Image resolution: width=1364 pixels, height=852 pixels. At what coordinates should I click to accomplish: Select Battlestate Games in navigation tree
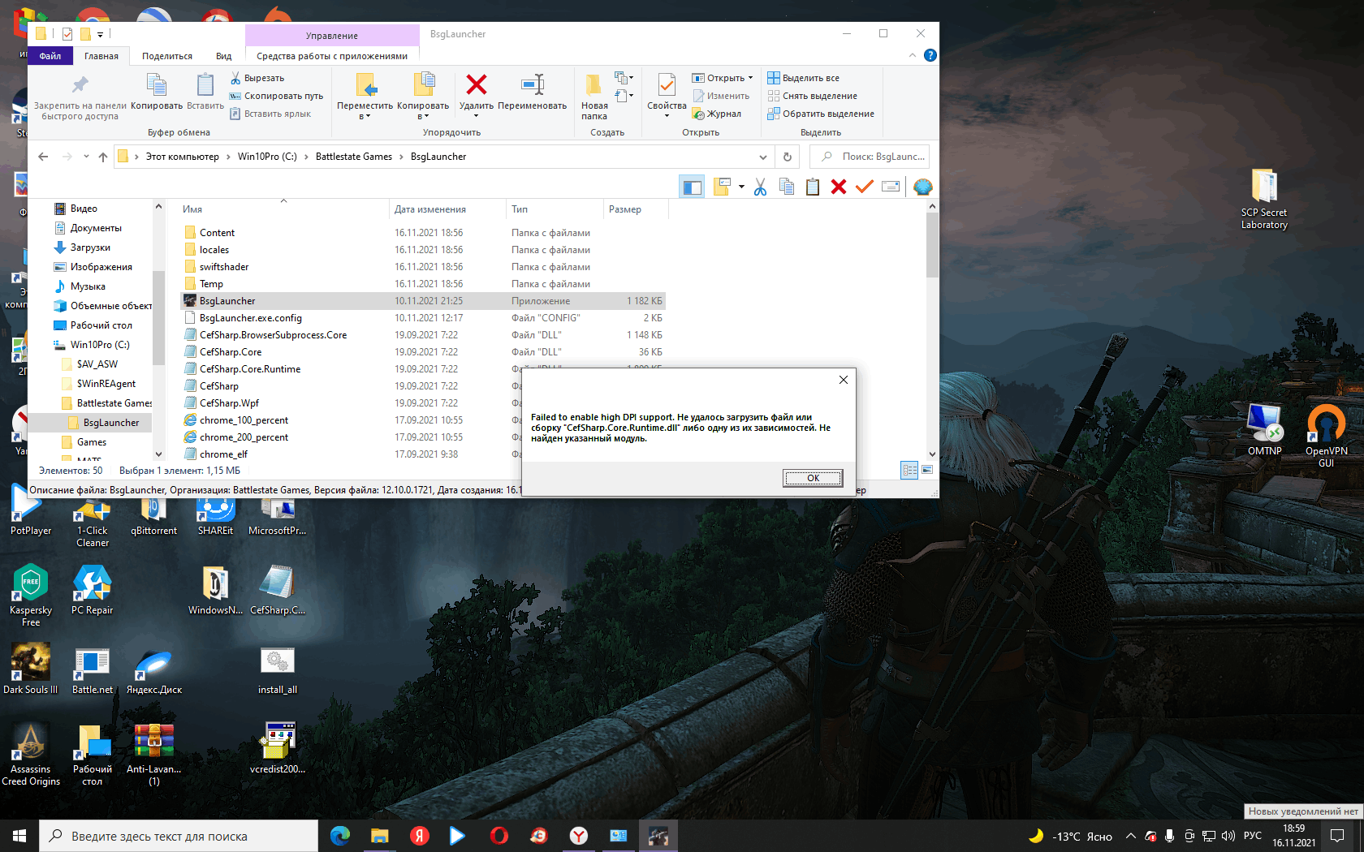[x=106, y=403]
